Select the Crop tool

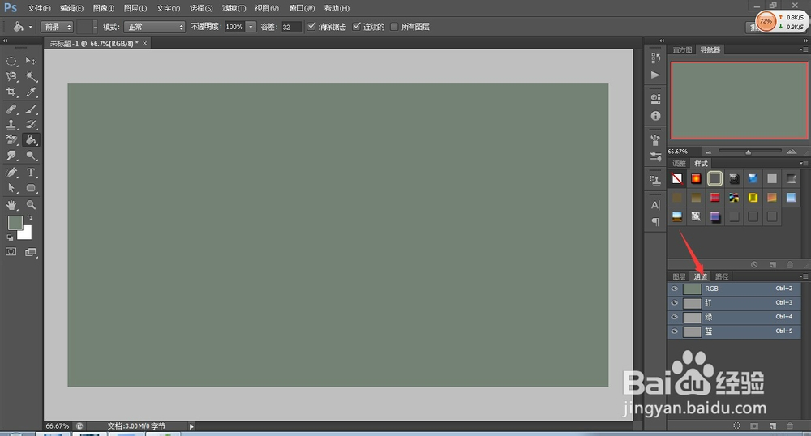click(11, 92)
